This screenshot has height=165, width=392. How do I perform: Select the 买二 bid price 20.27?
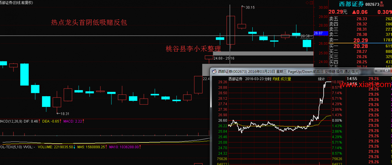[362, 52]
